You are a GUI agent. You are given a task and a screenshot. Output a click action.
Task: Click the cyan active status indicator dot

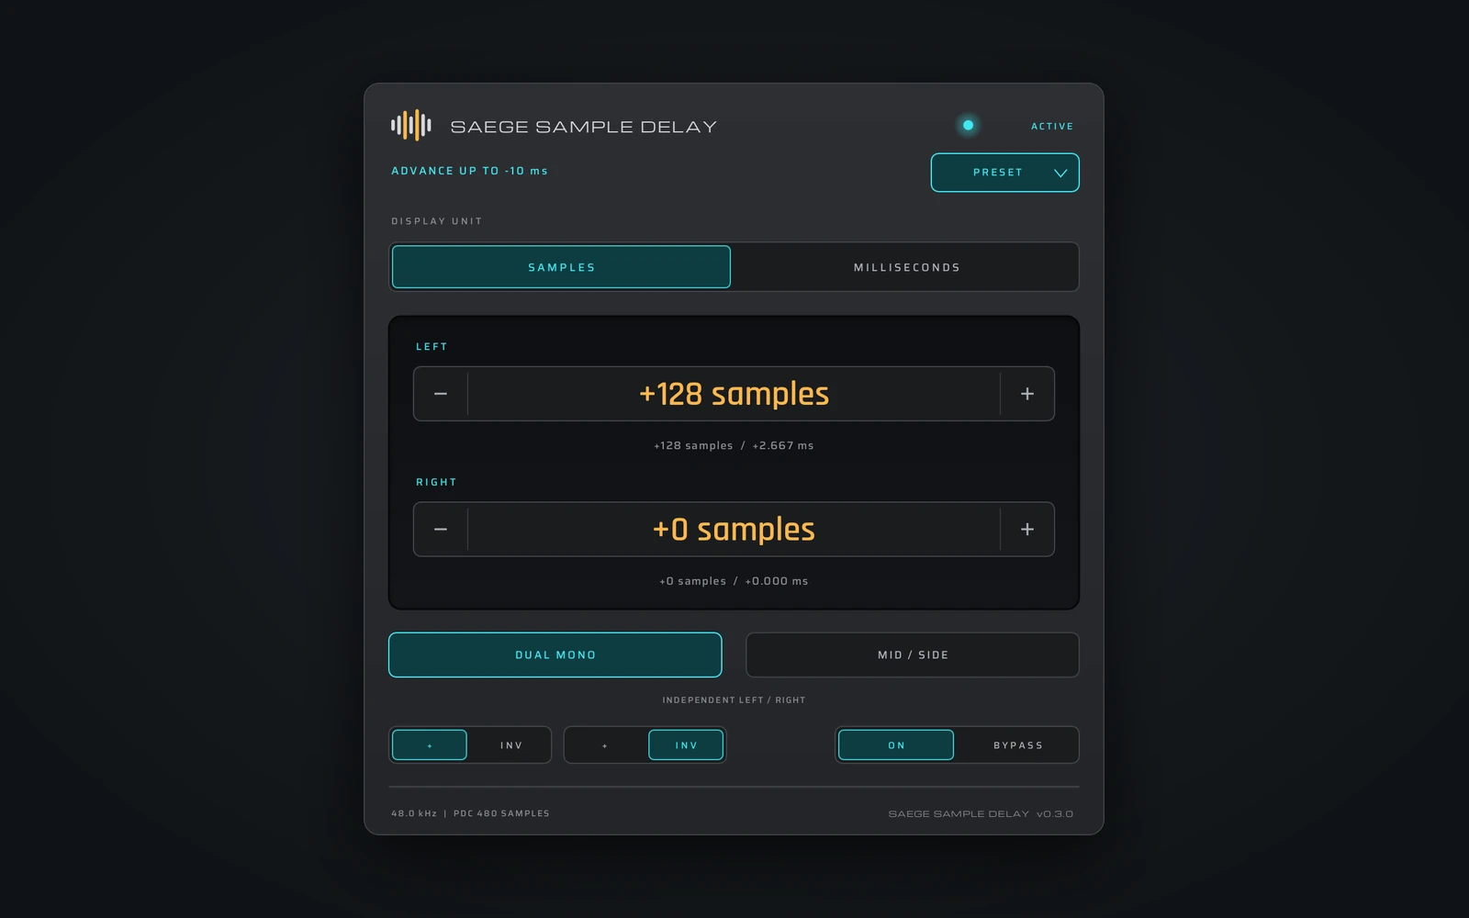[968, 125]
